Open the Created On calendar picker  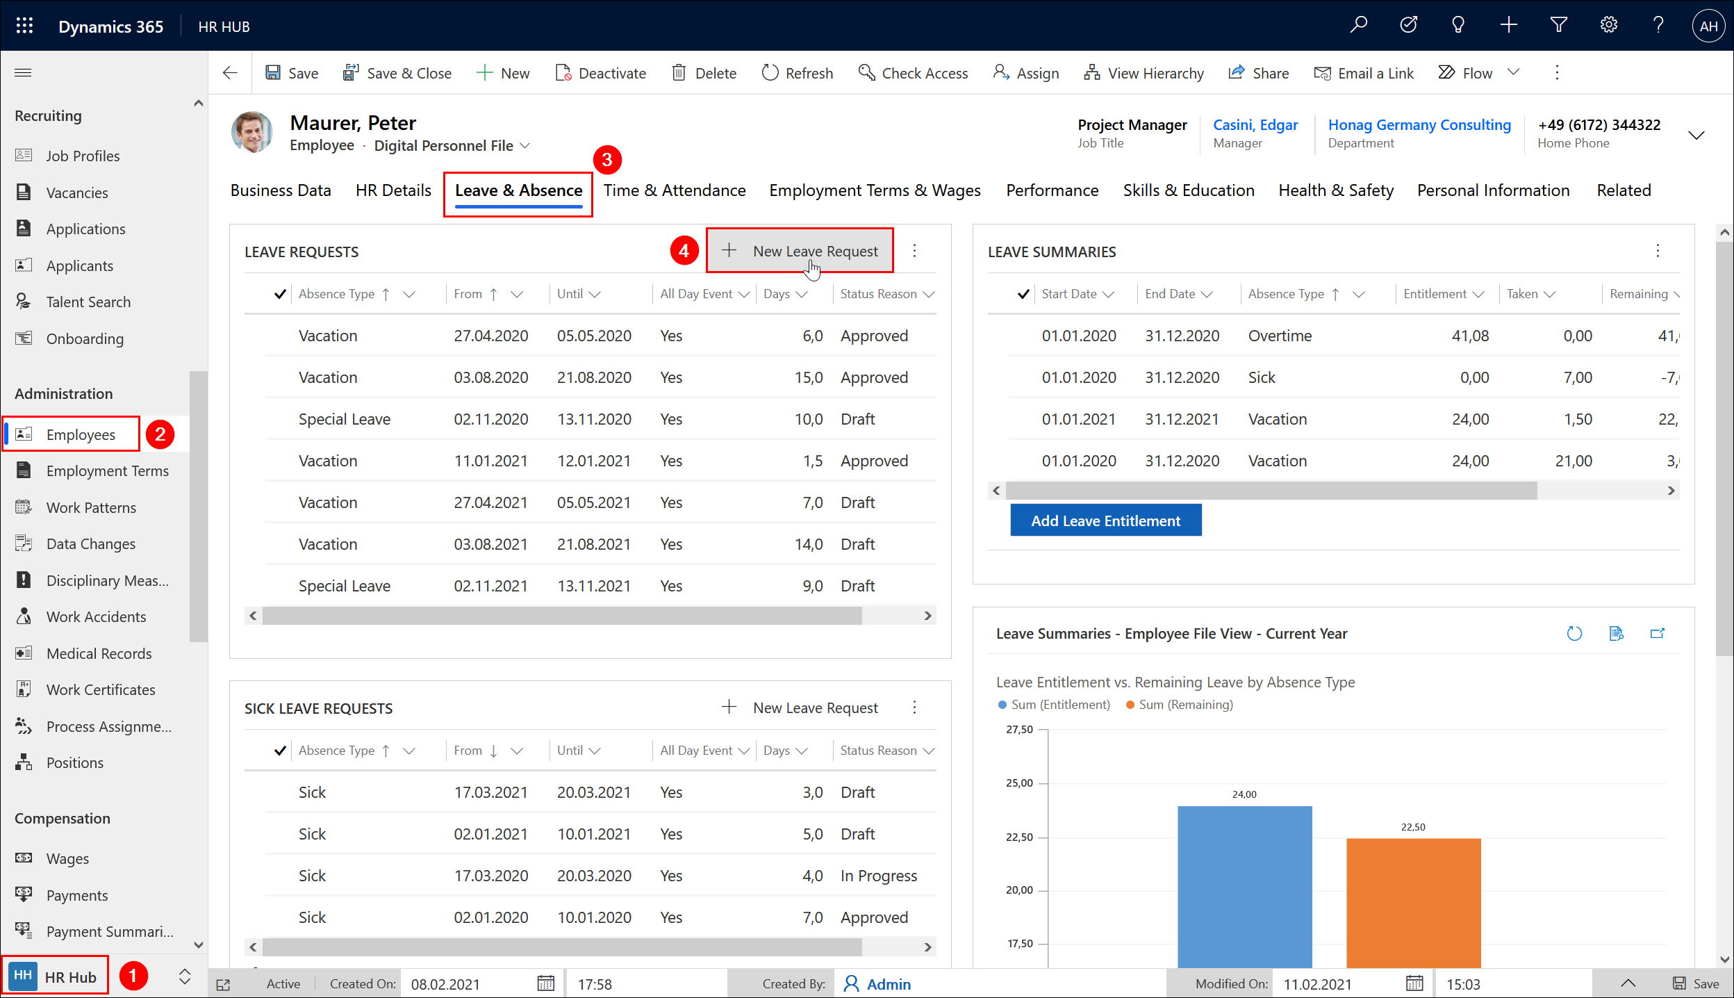click(x=545, y=983)
